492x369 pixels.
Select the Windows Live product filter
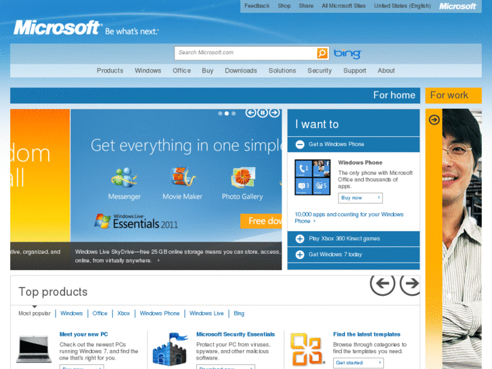point(206,313)
